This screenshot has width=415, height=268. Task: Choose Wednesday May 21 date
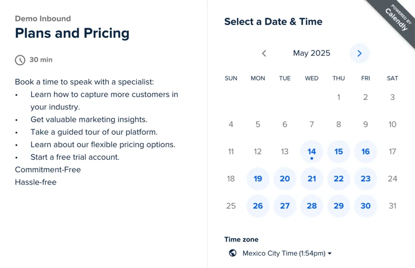(312, 179)
